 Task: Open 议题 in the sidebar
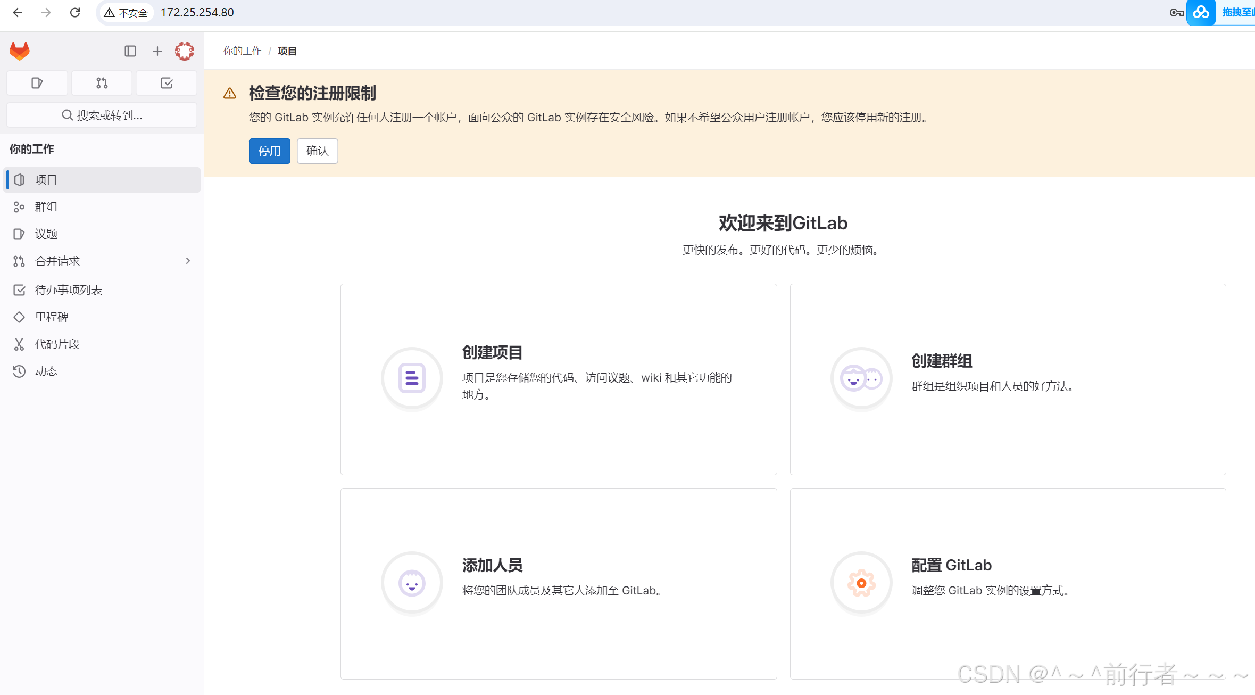click(x=102, y=234)
